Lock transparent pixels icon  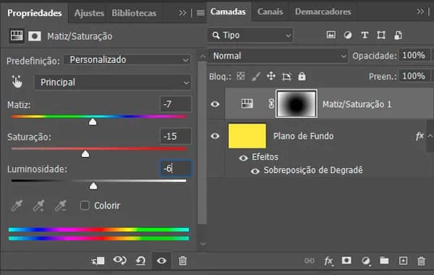point(241,76)
